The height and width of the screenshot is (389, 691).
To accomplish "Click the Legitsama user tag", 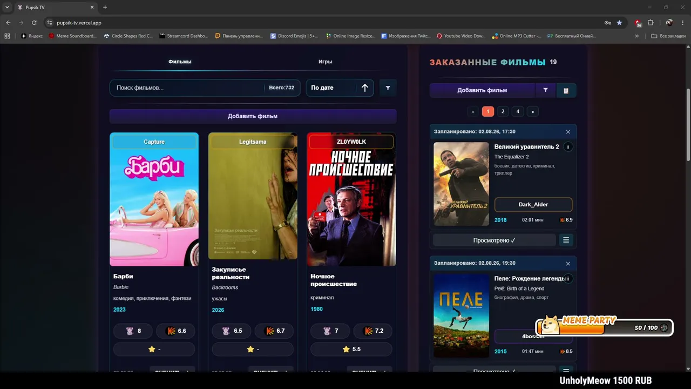I will 253,142.
